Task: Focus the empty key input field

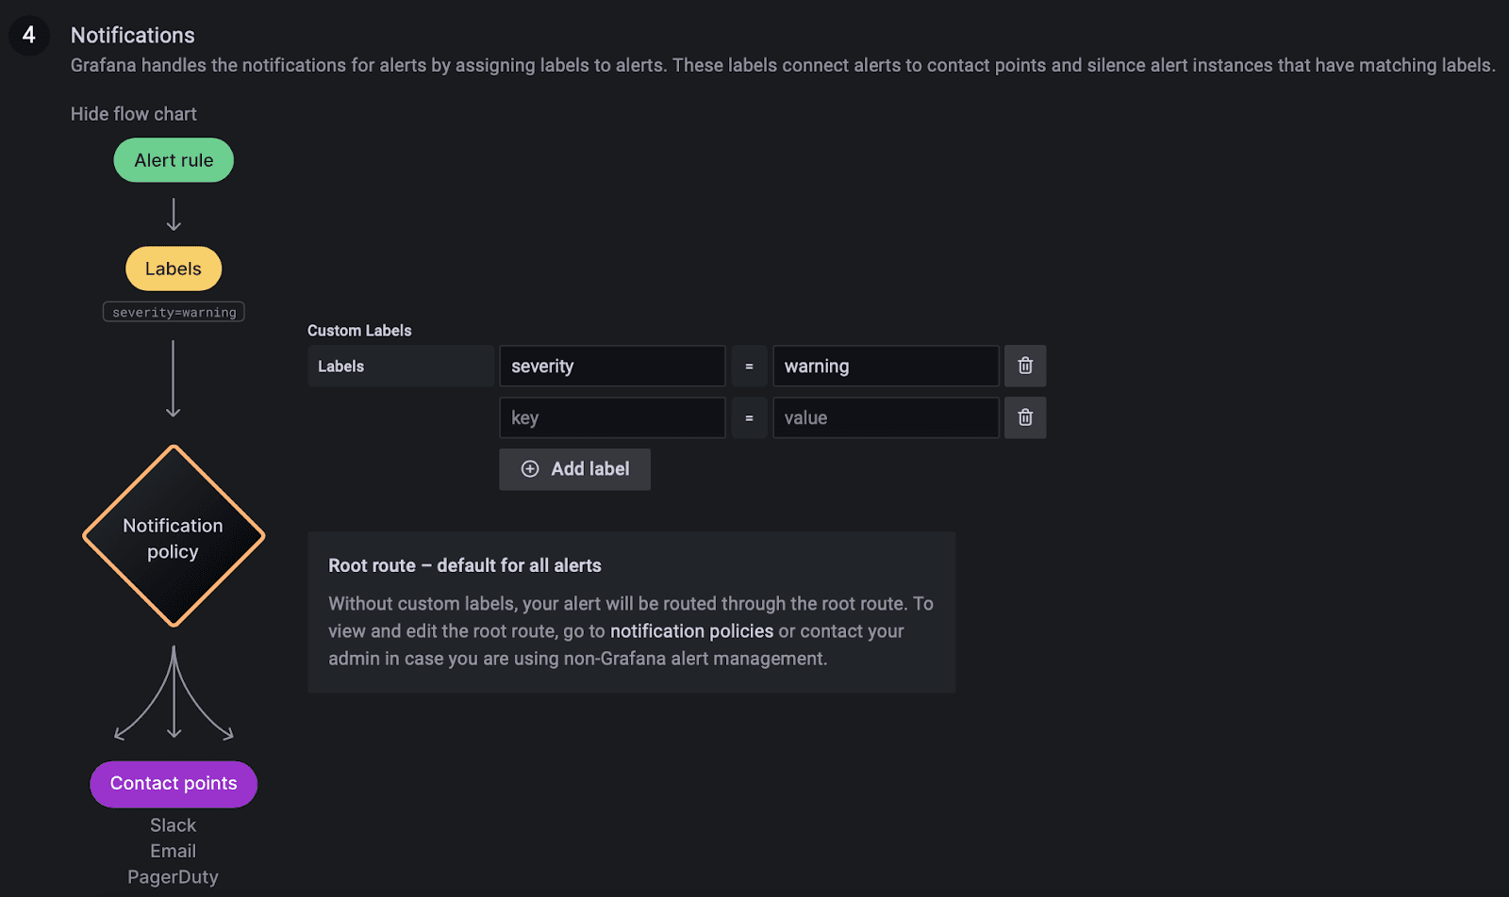Action: point(611,417)
